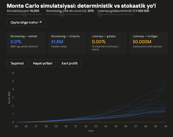This screenshot has width=173, height=137.
Task: Click the Simulatsiya soni: 10,000 label
Action: point(23,11)
